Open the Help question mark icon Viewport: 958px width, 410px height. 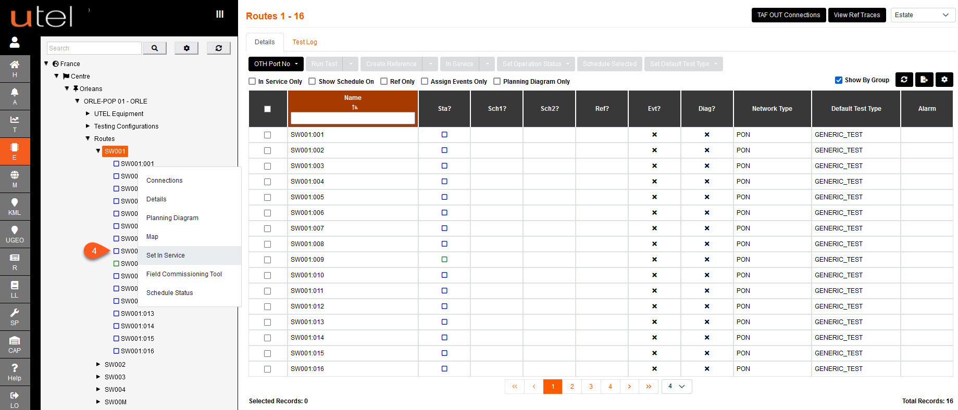tap(15, 372)
